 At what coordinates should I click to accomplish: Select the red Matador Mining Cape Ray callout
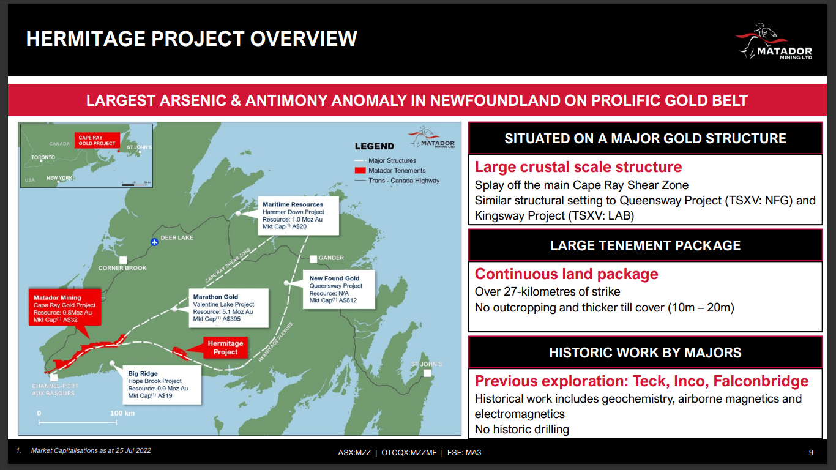65,308
